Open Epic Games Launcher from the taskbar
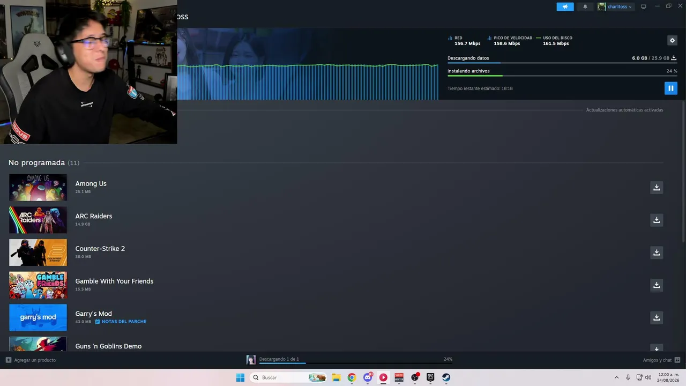The height and width of the screenshot is (386, 686). [430, 377]
